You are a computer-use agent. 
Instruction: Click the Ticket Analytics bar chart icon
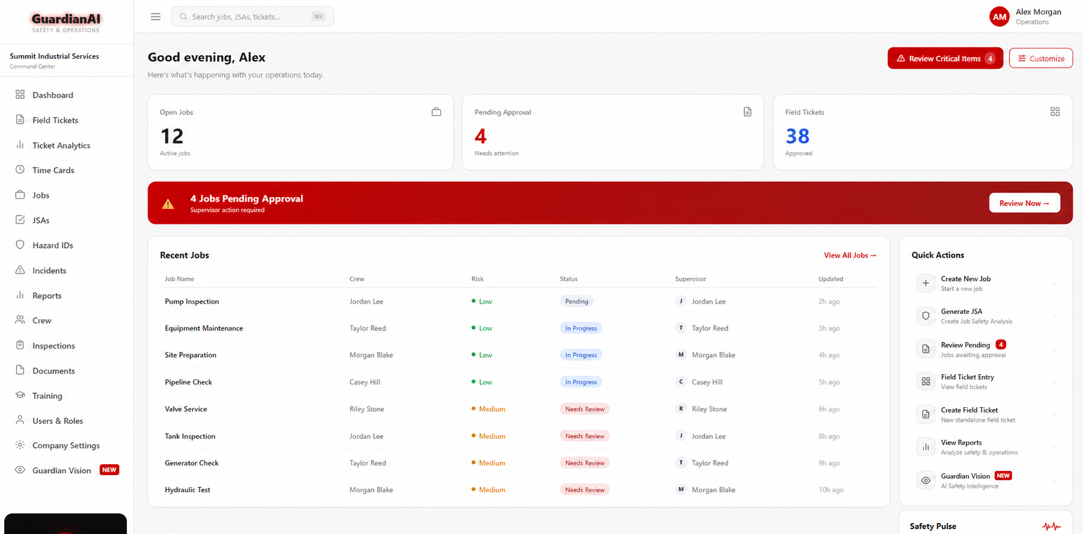tap(20, 145)
